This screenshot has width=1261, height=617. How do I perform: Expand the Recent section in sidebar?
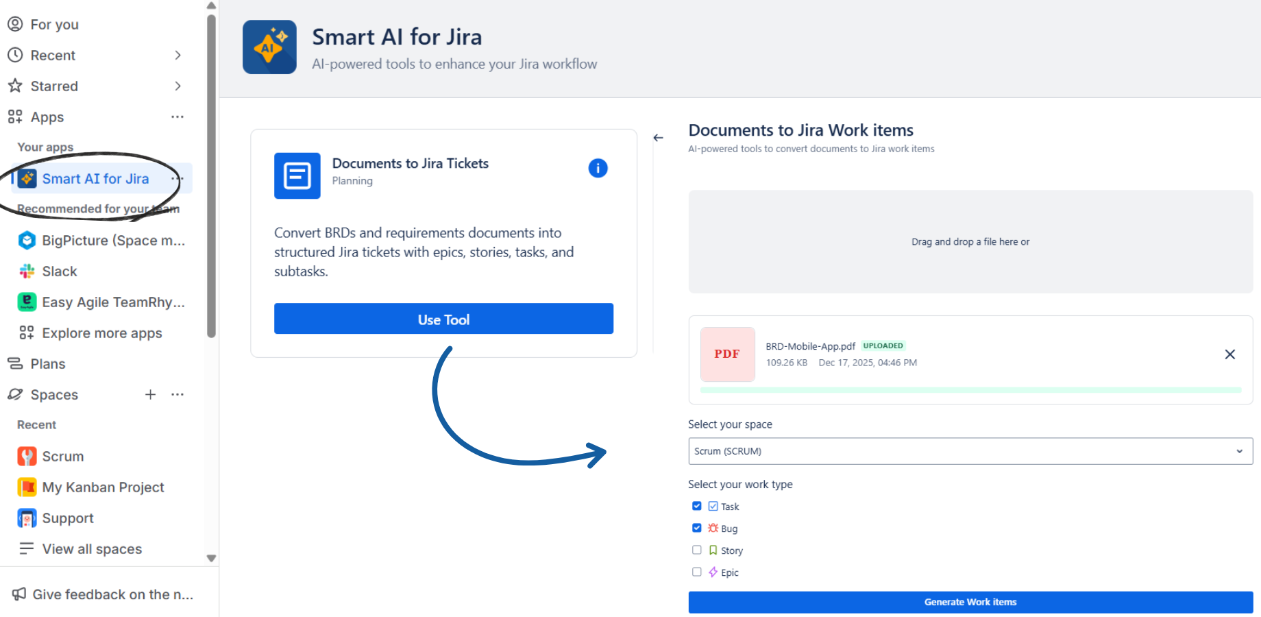point(177,55)
